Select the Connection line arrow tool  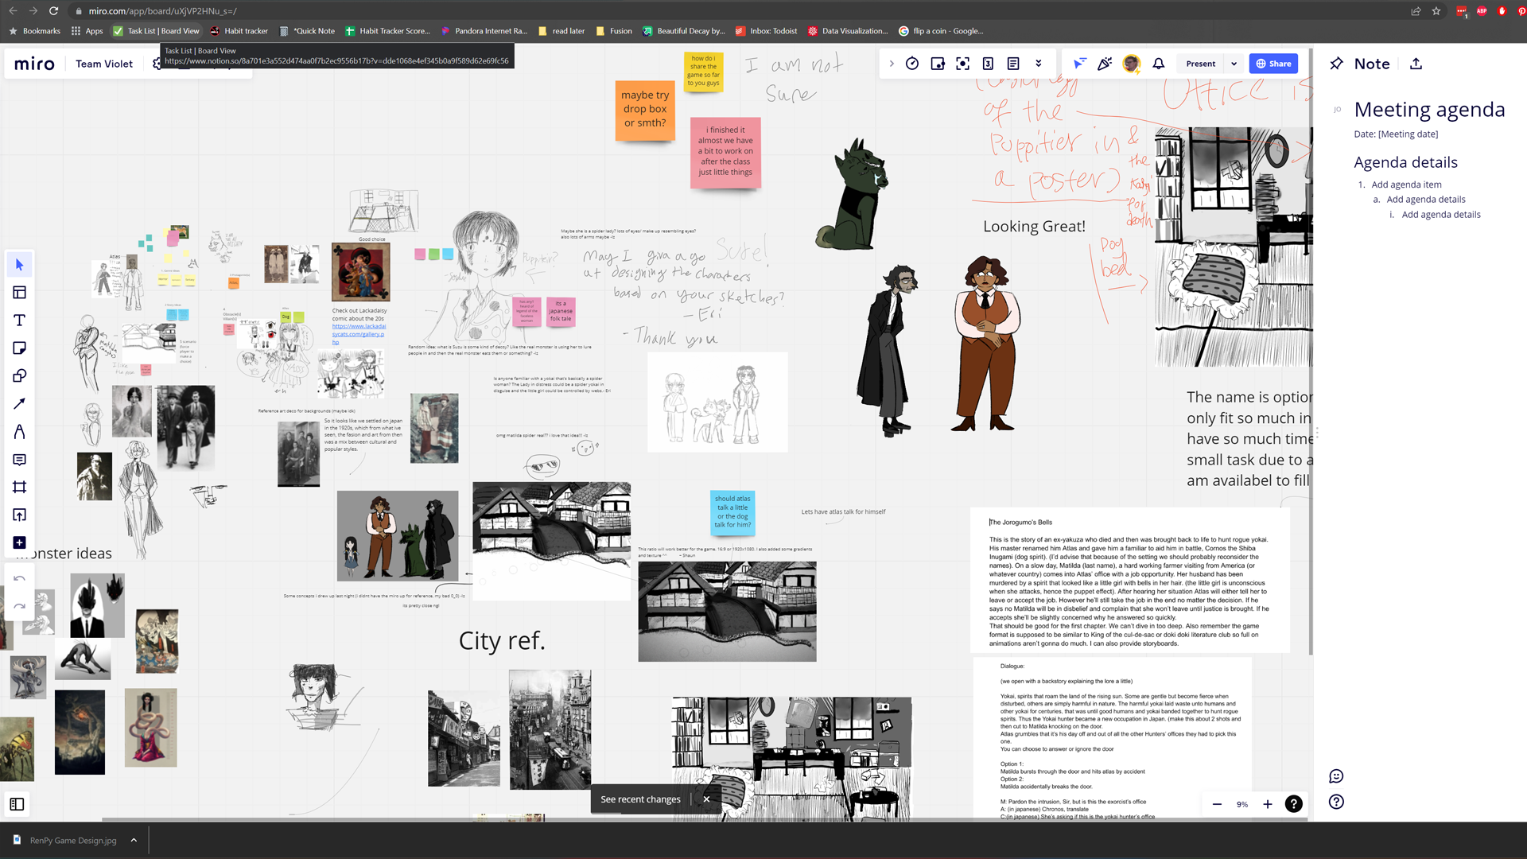click(20, 404)
